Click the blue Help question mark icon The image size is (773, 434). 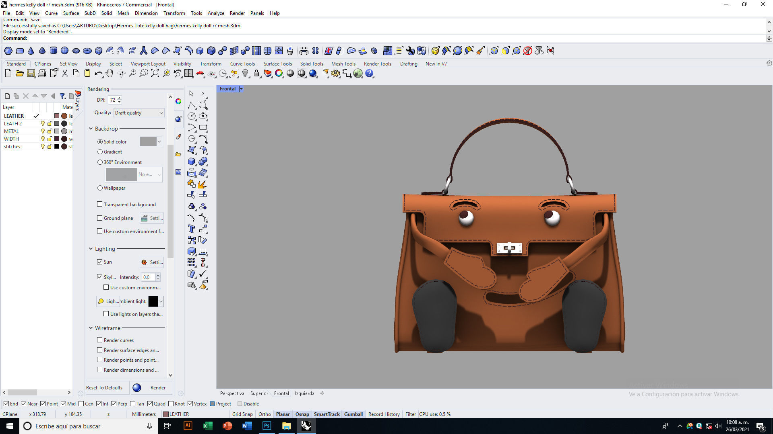point(369,74)
